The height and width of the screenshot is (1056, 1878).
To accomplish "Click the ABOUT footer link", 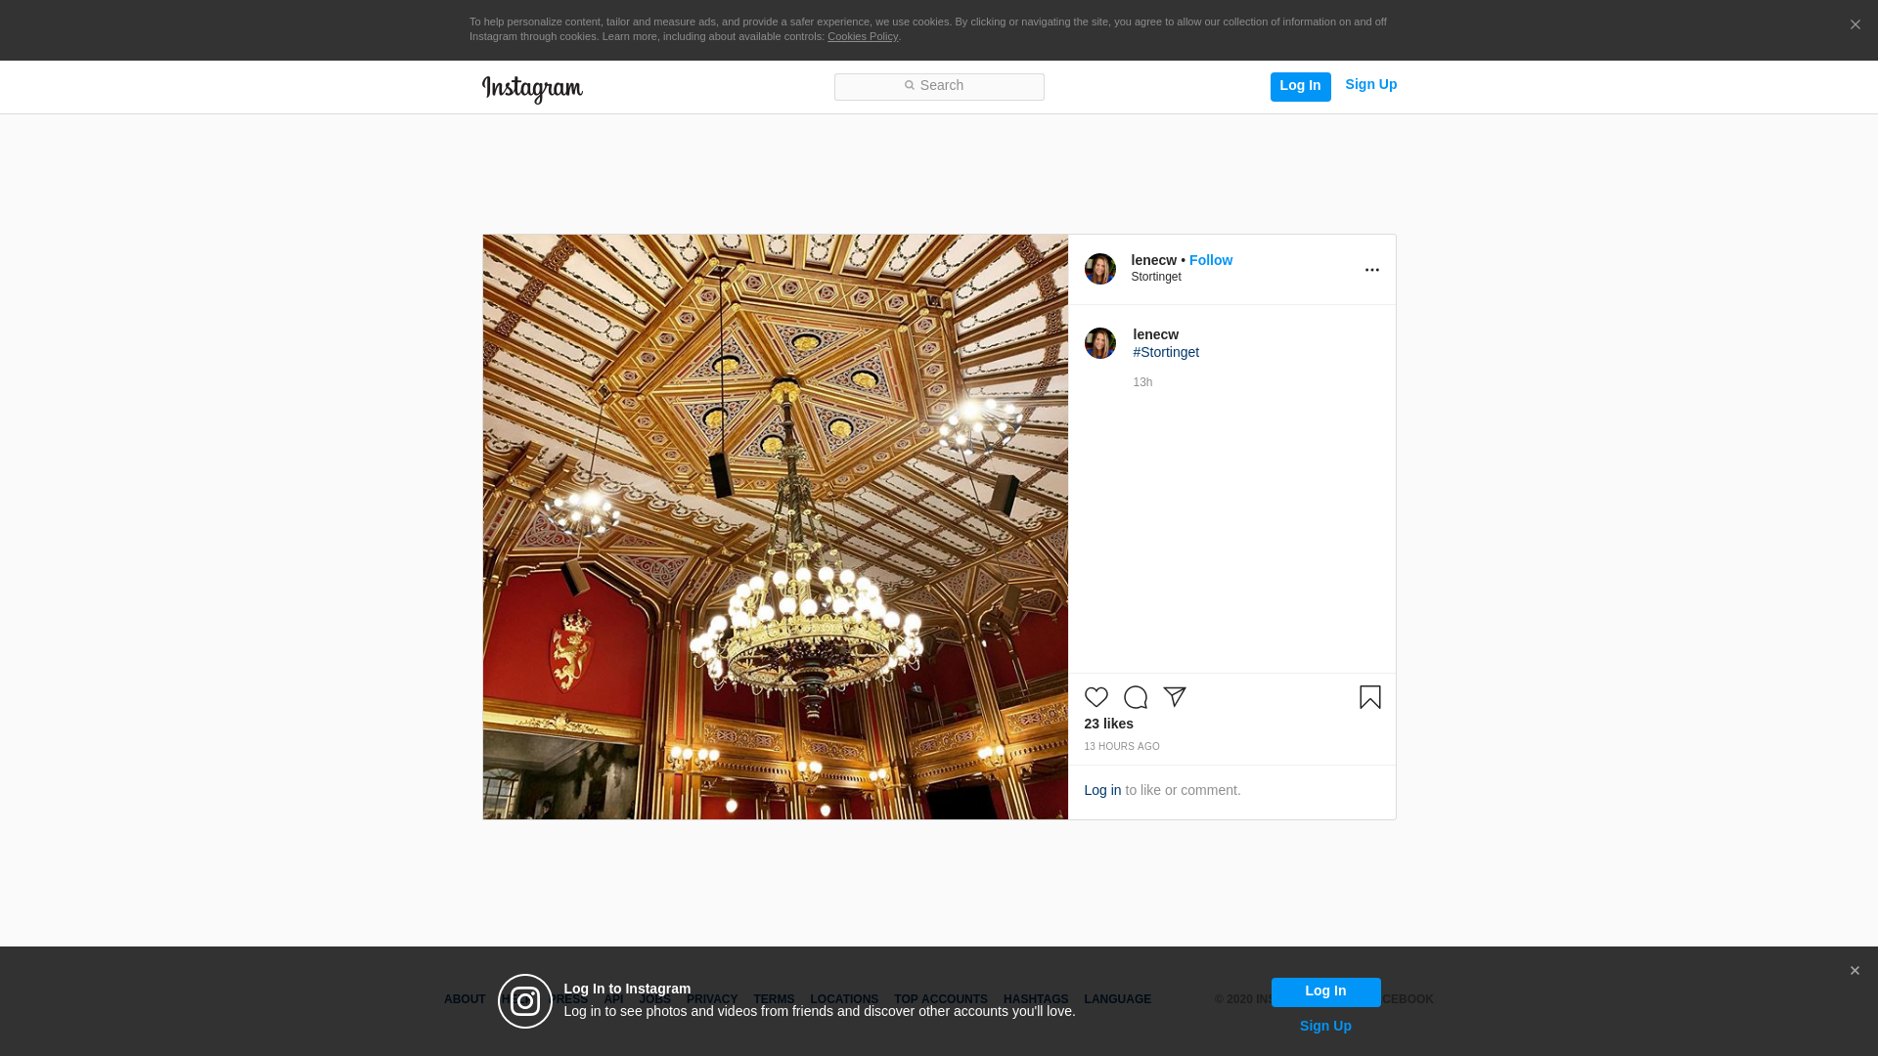I will 465,999.
